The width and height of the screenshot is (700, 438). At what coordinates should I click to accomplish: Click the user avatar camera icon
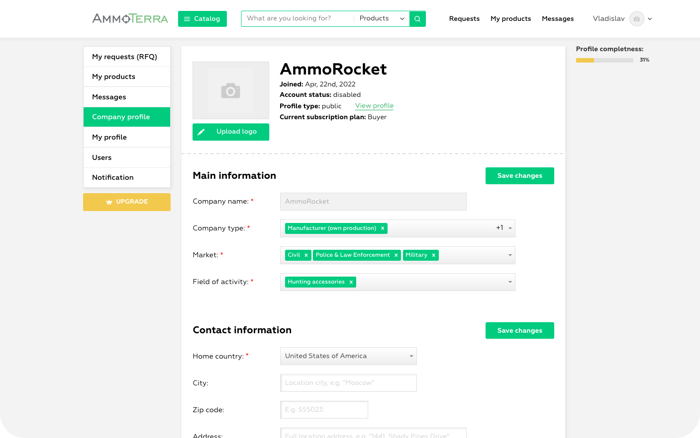tap(637, 19)
